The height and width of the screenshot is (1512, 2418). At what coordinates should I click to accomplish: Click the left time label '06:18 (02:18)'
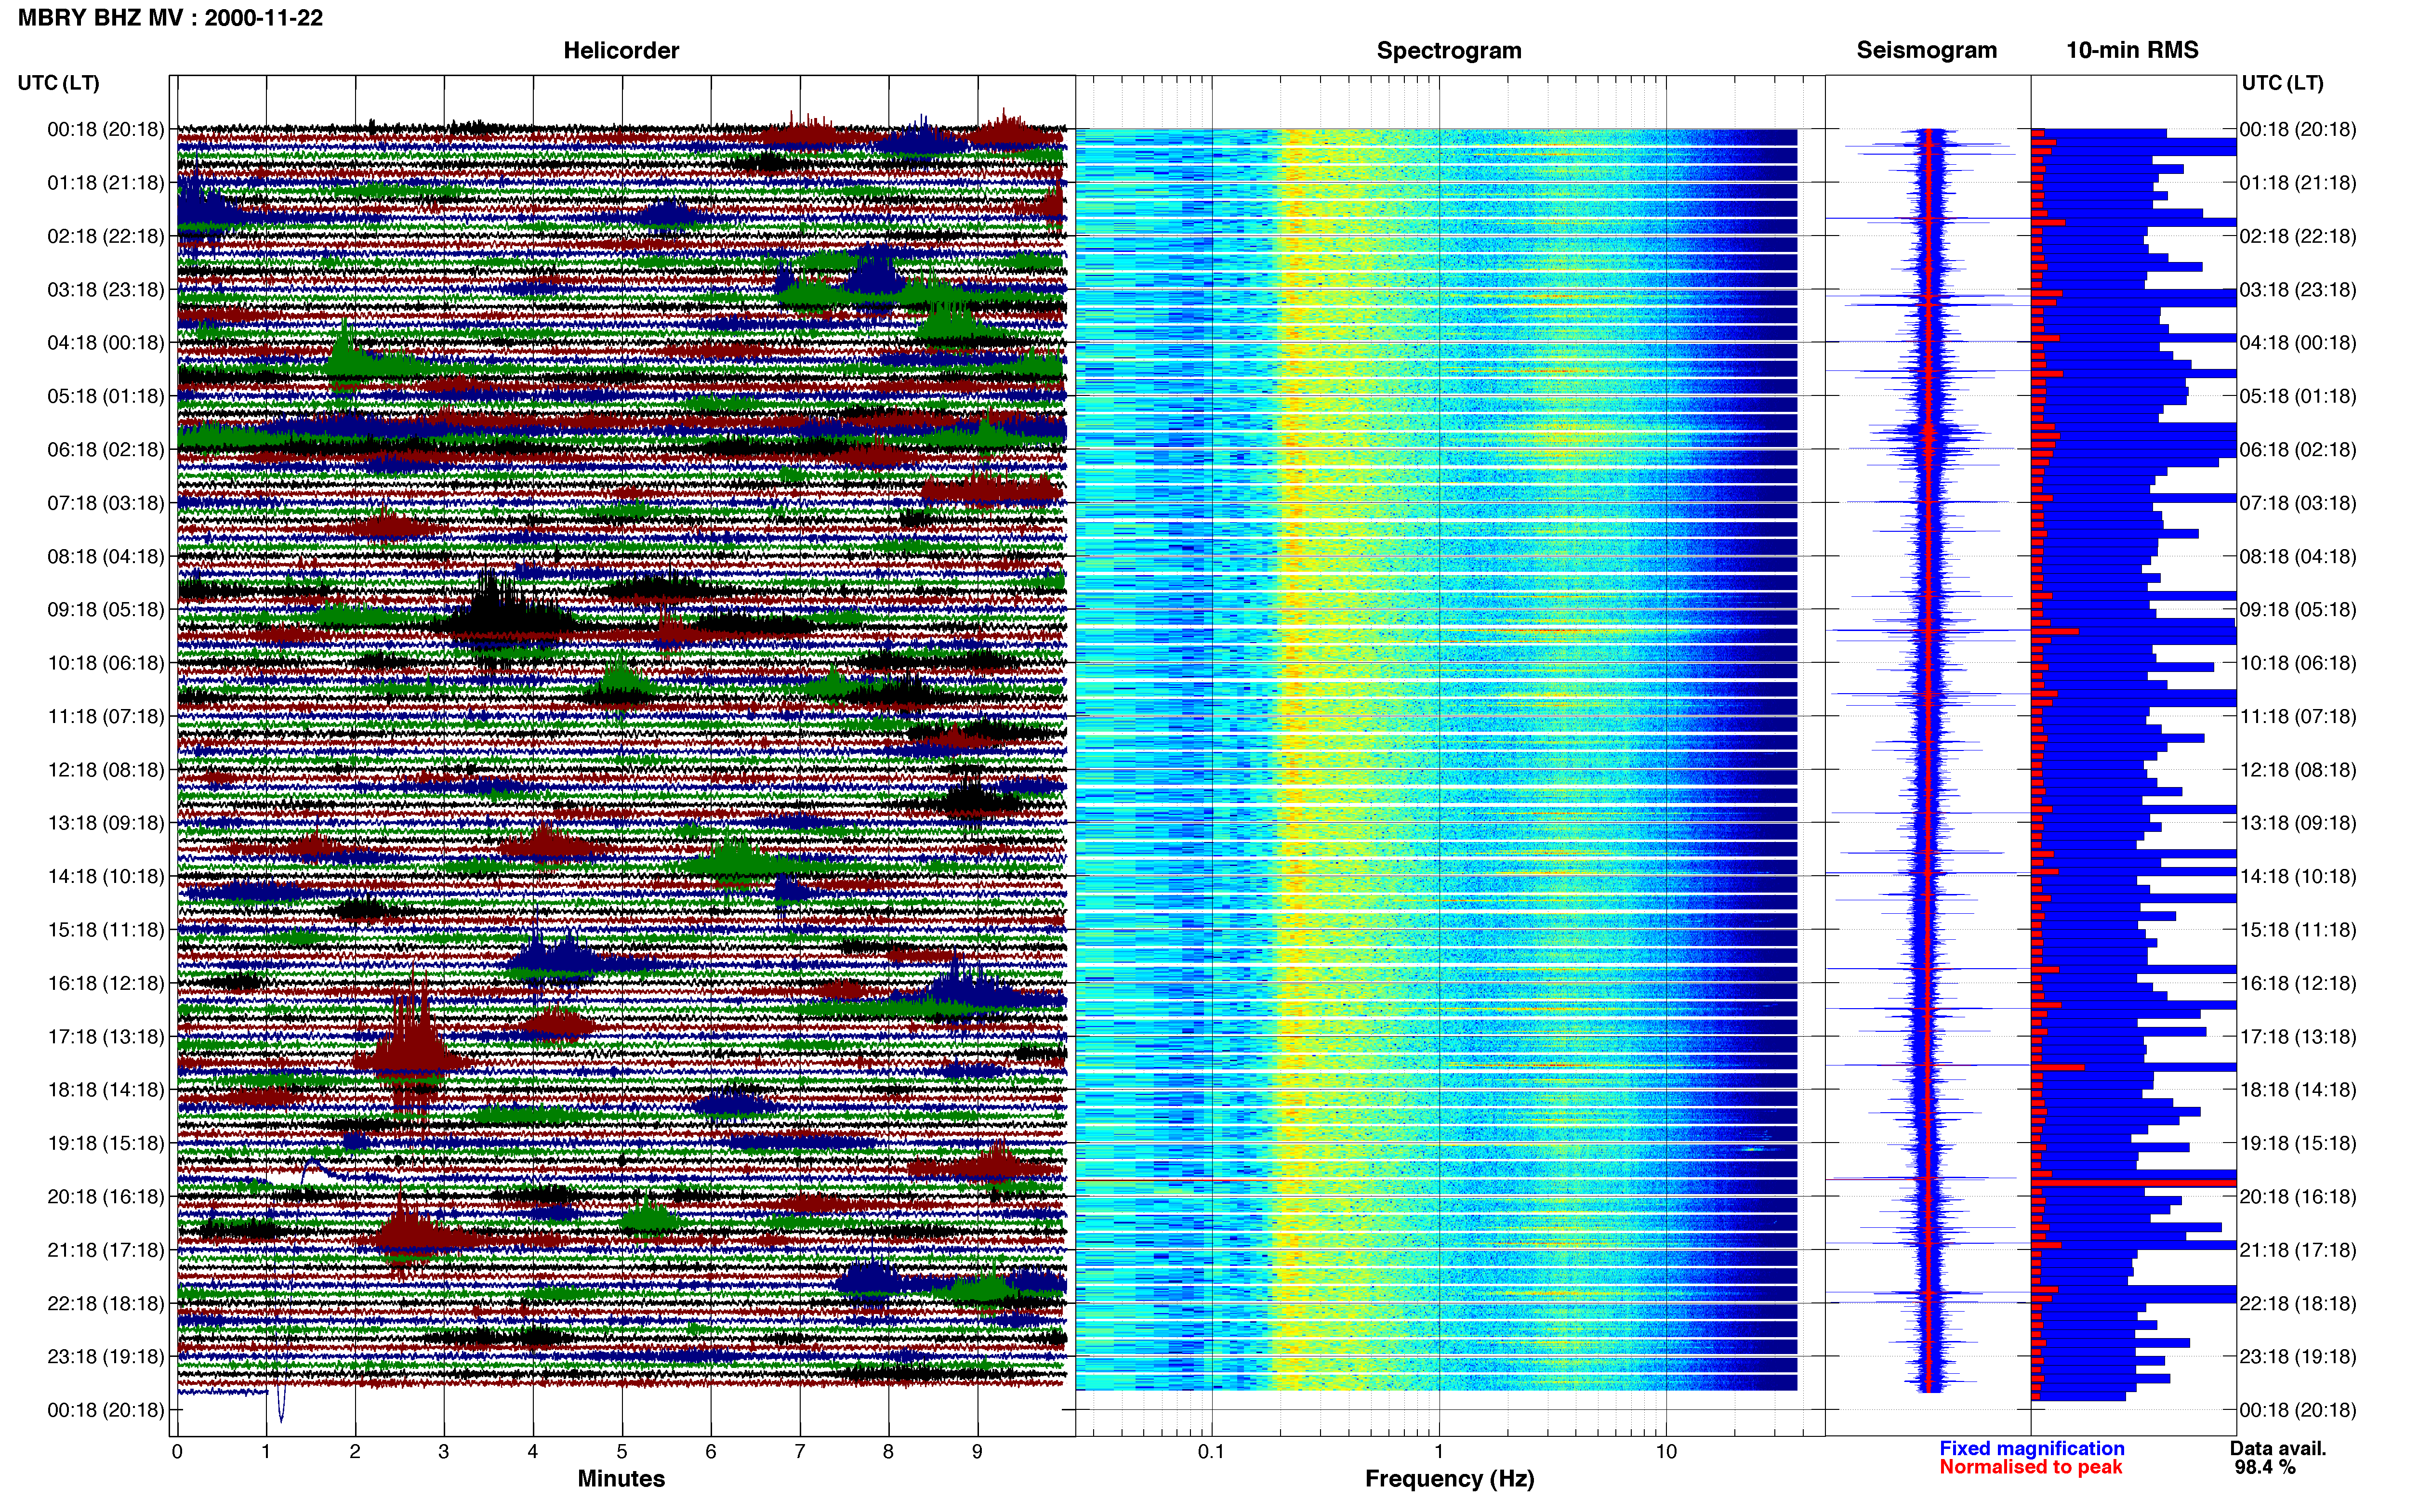[105, 450]
